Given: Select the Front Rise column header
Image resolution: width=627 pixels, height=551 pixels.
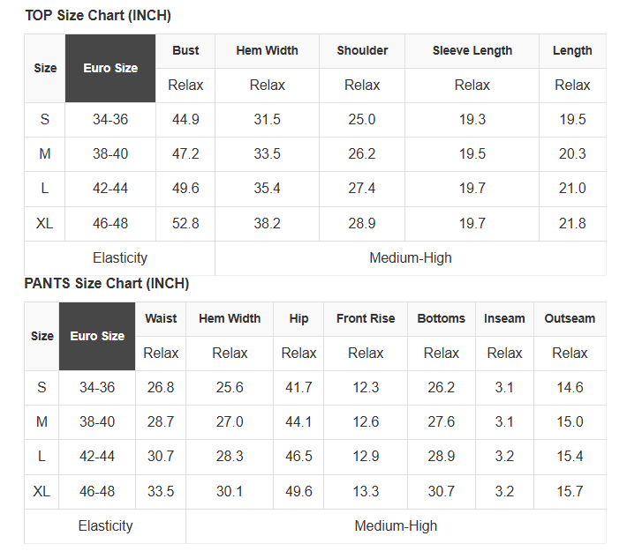Looking at the screenshot, I should 366,318.
